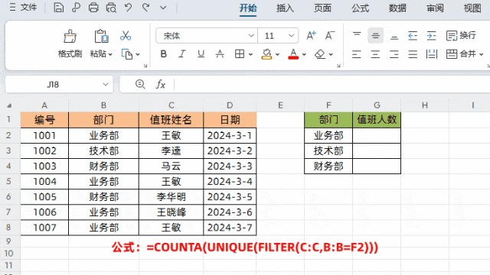Click the Copy icon

127,54
